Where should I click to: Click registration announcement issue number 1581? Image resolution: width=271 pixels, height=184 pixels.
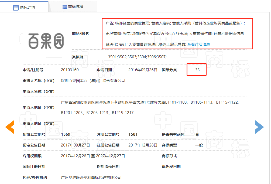(x=133, y=134)
